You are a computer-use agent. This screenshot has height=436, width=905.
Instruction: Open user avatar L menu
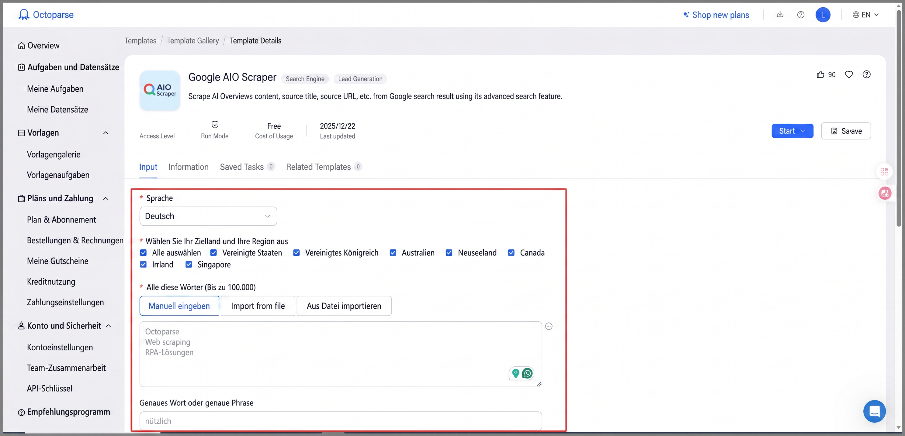823,15
